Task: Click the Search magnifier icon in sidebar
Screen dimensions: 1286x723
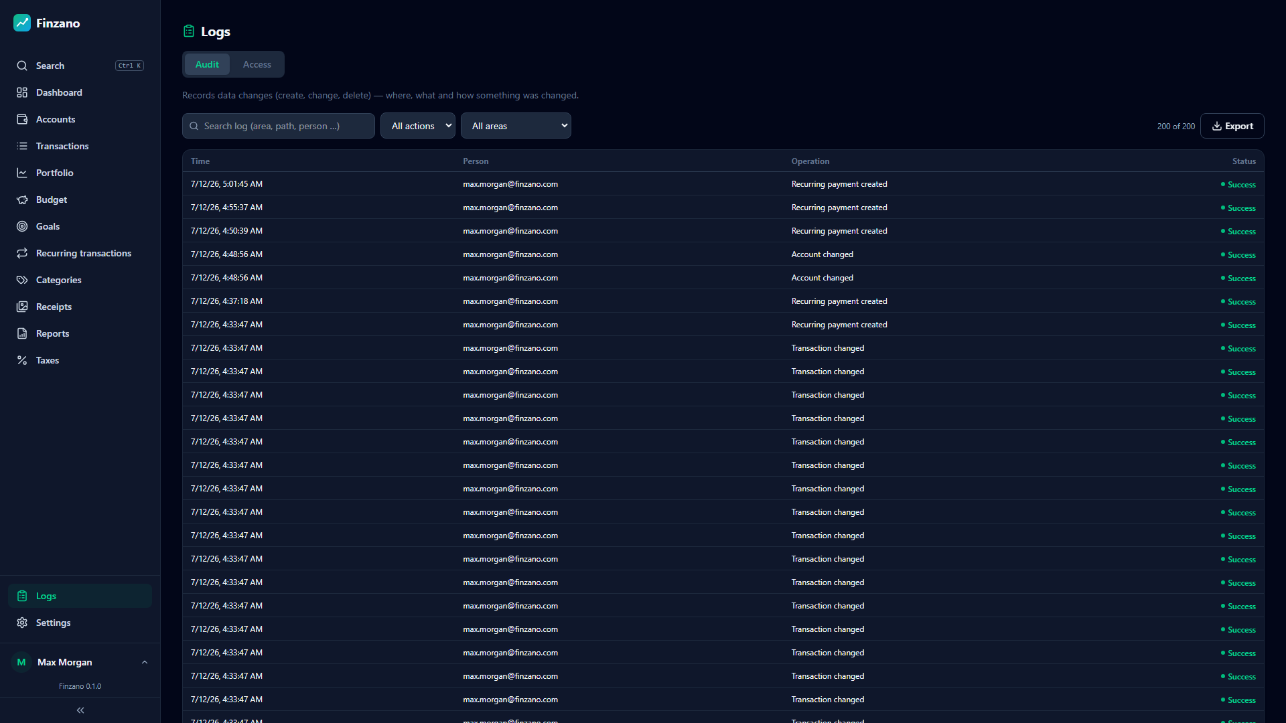Action: point(22,66)
